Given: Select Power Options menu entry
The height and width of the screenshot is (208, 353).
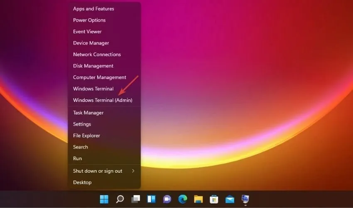Looking at the screenshot, I should pos(89,20).
